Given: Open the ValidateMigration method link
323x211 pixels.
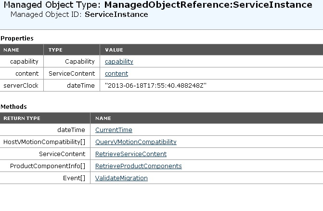Looking at the screenshot, I should click(x=121, y=178).
